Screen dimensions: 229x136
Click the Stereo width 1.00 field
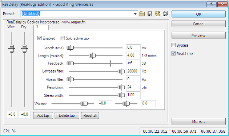133,95
